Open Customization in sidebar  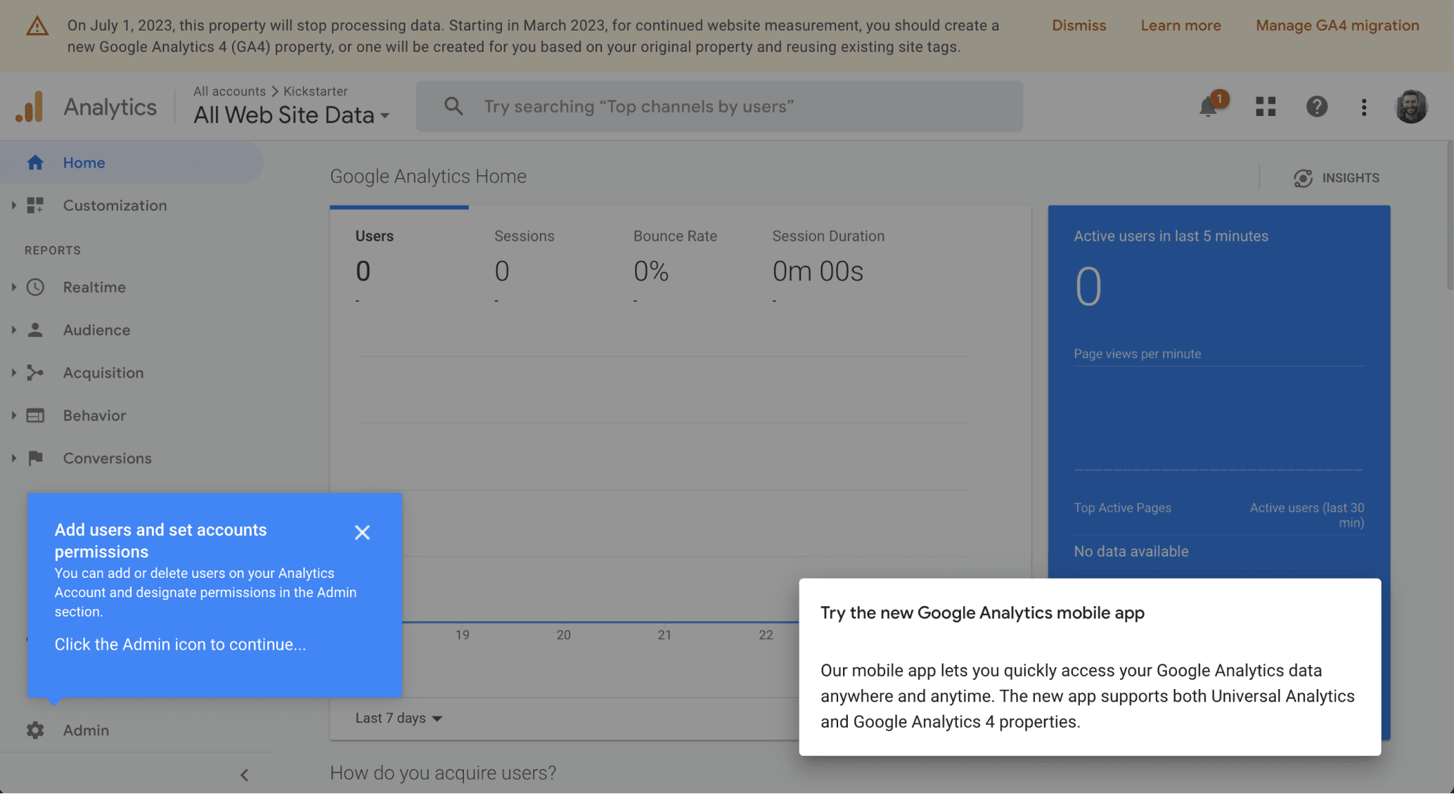[x=115, y=206]
